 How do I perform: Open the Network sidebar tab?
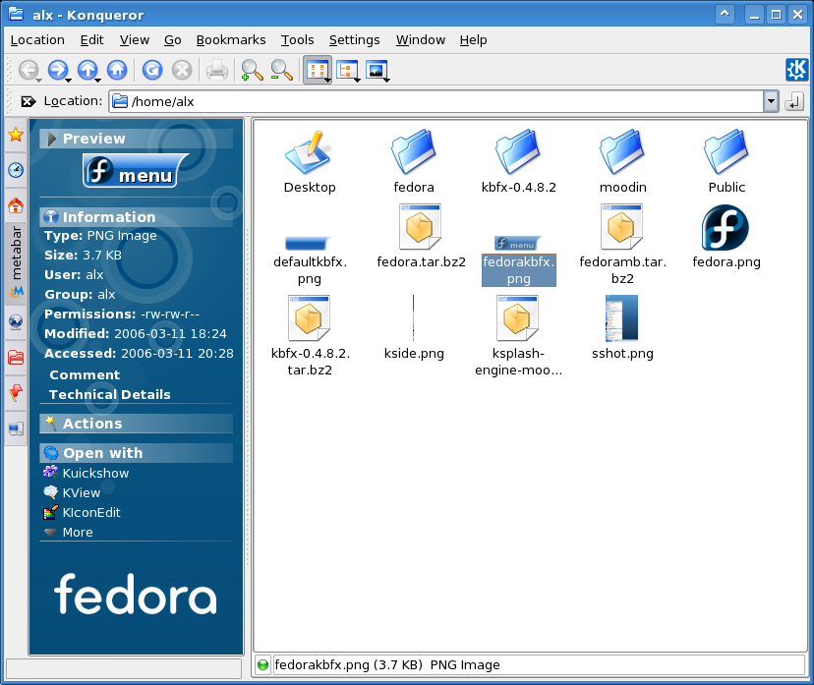[16, 321]
